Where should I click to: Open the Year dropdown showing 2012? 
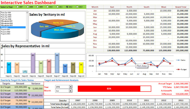coord(71,87)
